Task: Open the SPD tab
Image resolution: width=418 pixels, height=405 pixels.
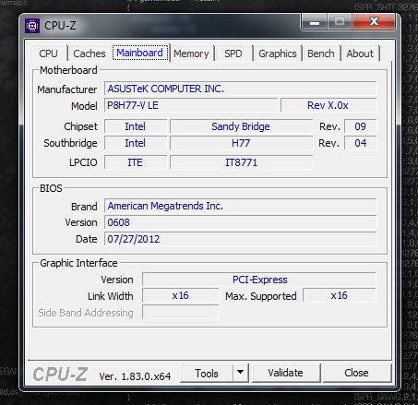Action: (x=233, y=54)
